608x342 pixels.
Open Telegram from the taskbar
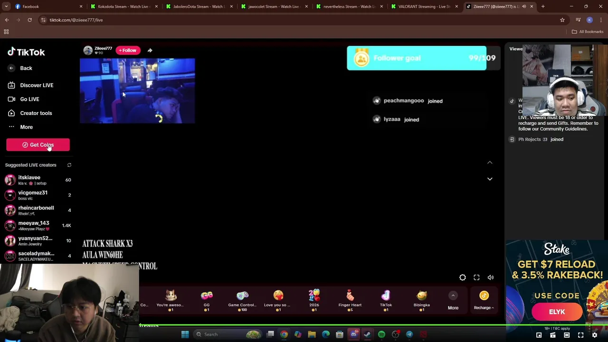pos(409,334)
